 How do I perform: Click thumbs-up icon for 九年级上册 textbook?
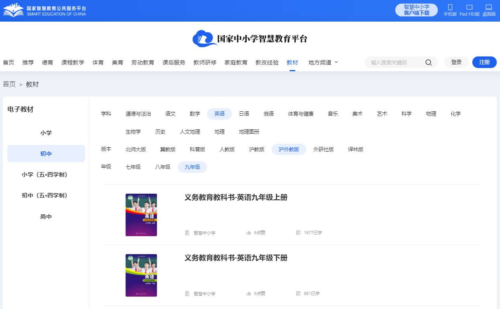click(249, 233)
